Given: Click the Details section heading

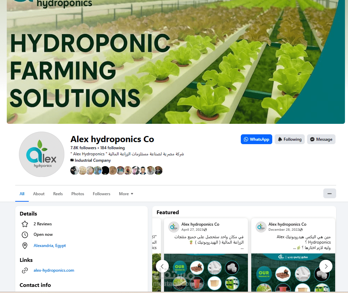Looking at the screenshot, I should pyautogui.click(x=28, y=214).
